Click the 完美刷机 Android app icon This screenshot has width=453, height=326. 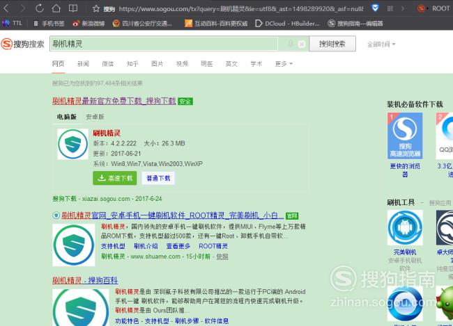click(x=405, y=227)
